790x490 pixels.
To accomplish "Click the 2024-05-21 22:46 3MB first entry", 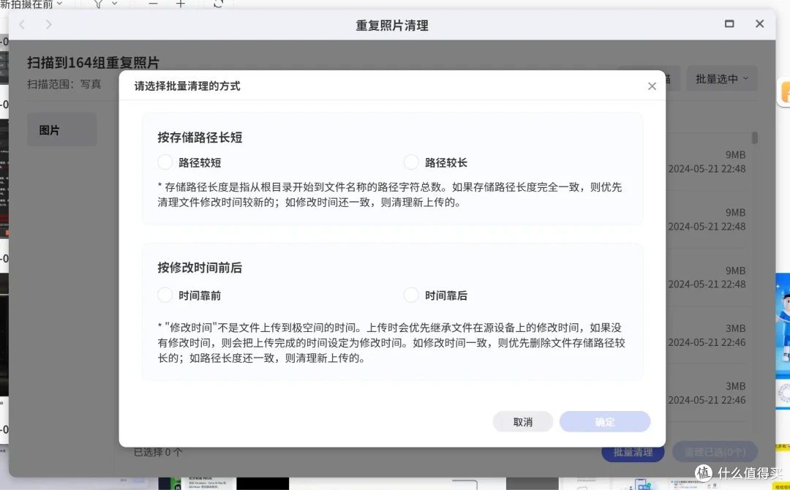I will [707, 335].
